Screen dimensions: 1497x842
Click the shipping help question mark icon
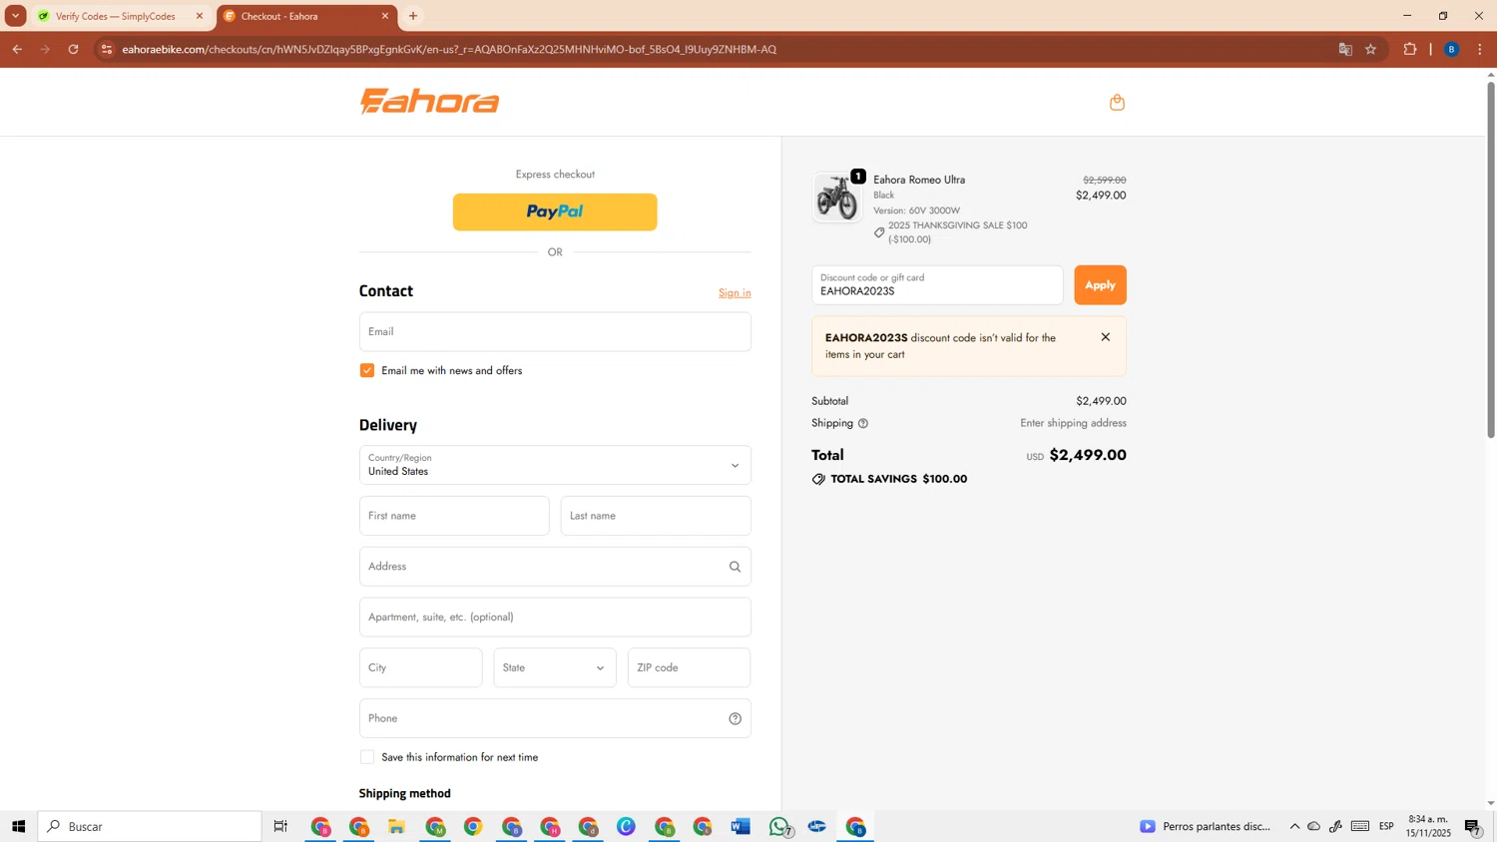[x=863, y=424]
